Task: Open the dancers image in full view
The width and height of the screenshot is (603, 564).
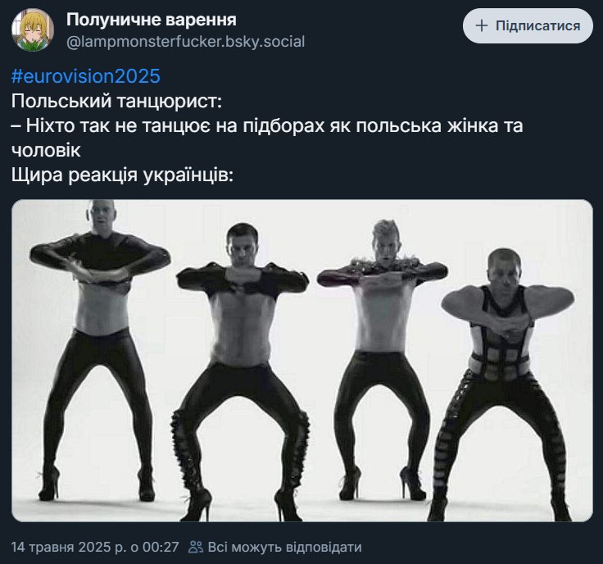Action: (301, 361)
